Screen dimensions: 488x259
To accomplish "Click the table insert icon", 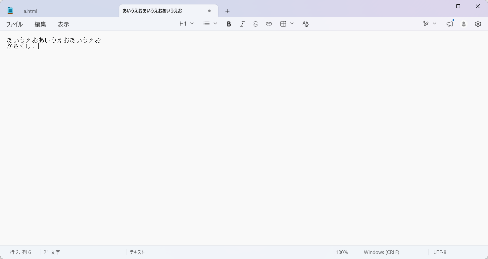I will coord(283,24).
